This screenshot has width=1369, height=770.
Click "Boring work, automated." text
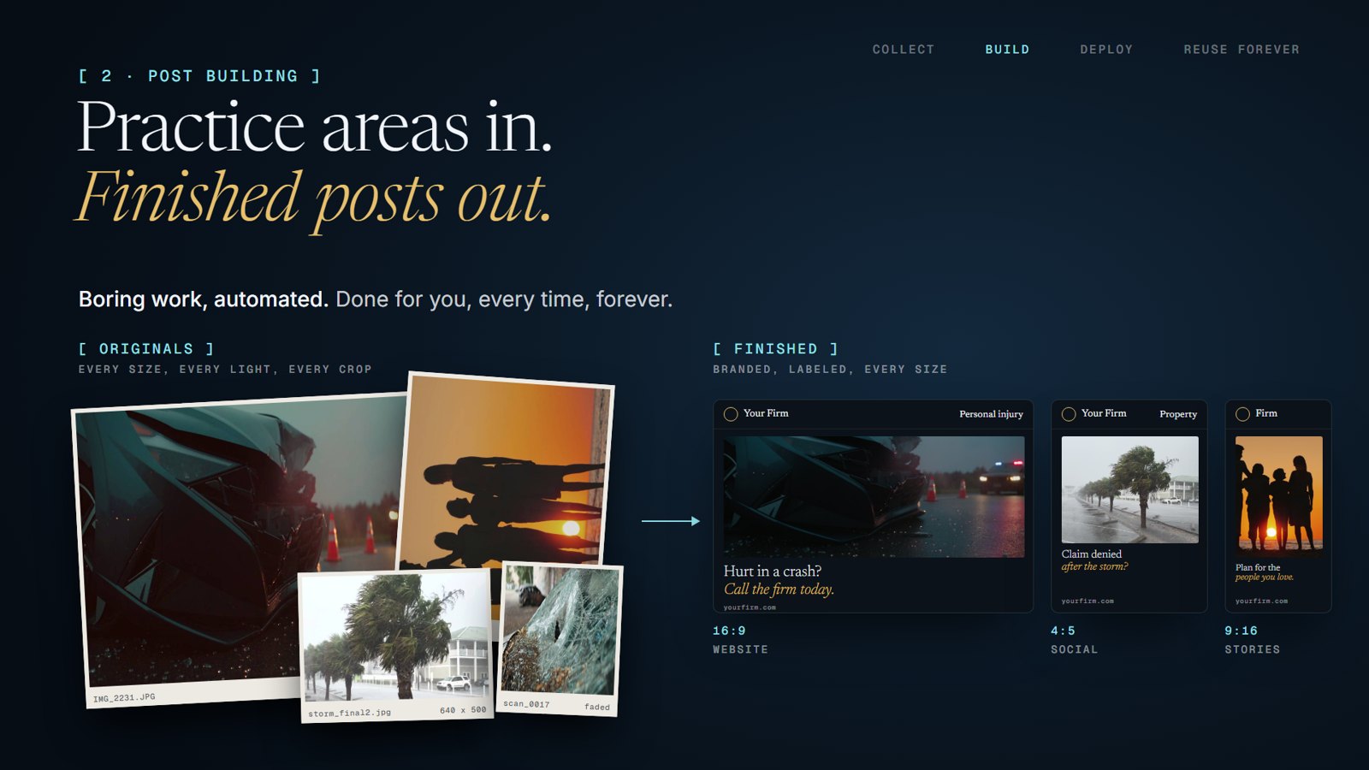coord(204,299)
